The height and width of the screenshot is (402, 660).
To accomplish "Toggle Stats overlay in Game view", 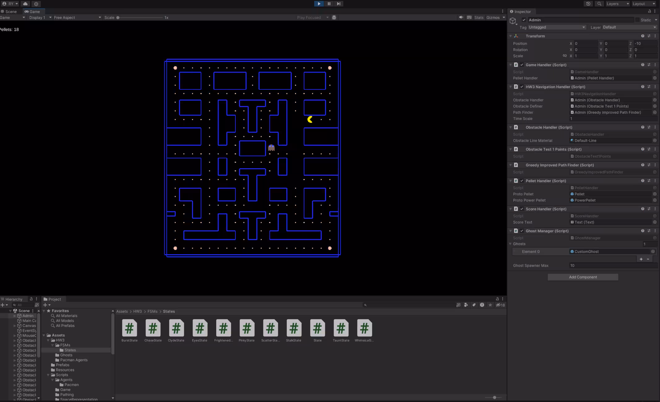I will [x=479, y=17].
